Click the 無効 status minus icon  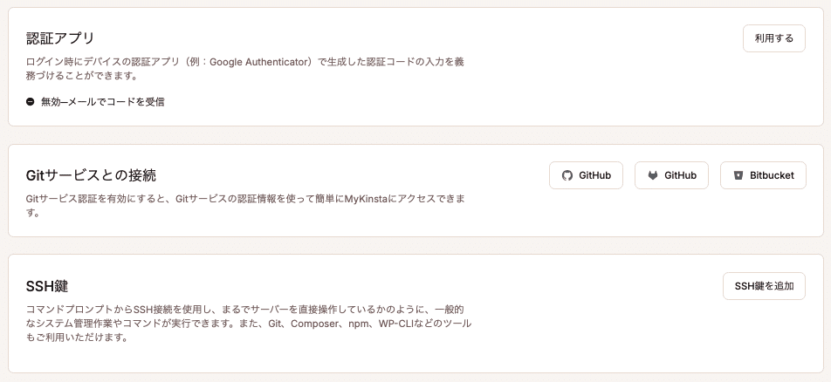(x=31, y=102)
